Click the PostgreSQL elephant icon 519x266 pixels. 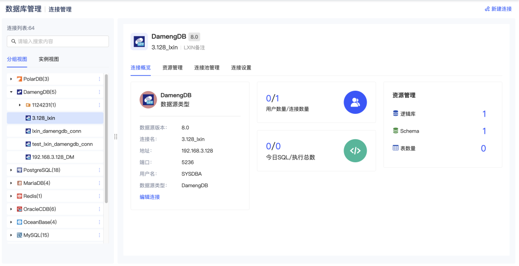[19, 170]
